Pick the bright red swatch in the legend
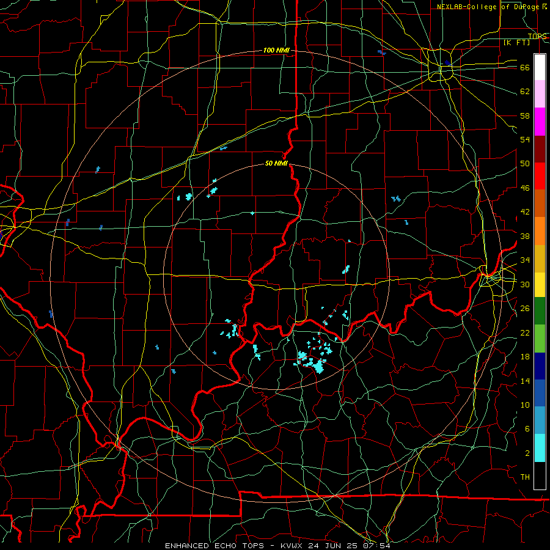The width and height of the screenshot is (550, 550). pos(540,176)
